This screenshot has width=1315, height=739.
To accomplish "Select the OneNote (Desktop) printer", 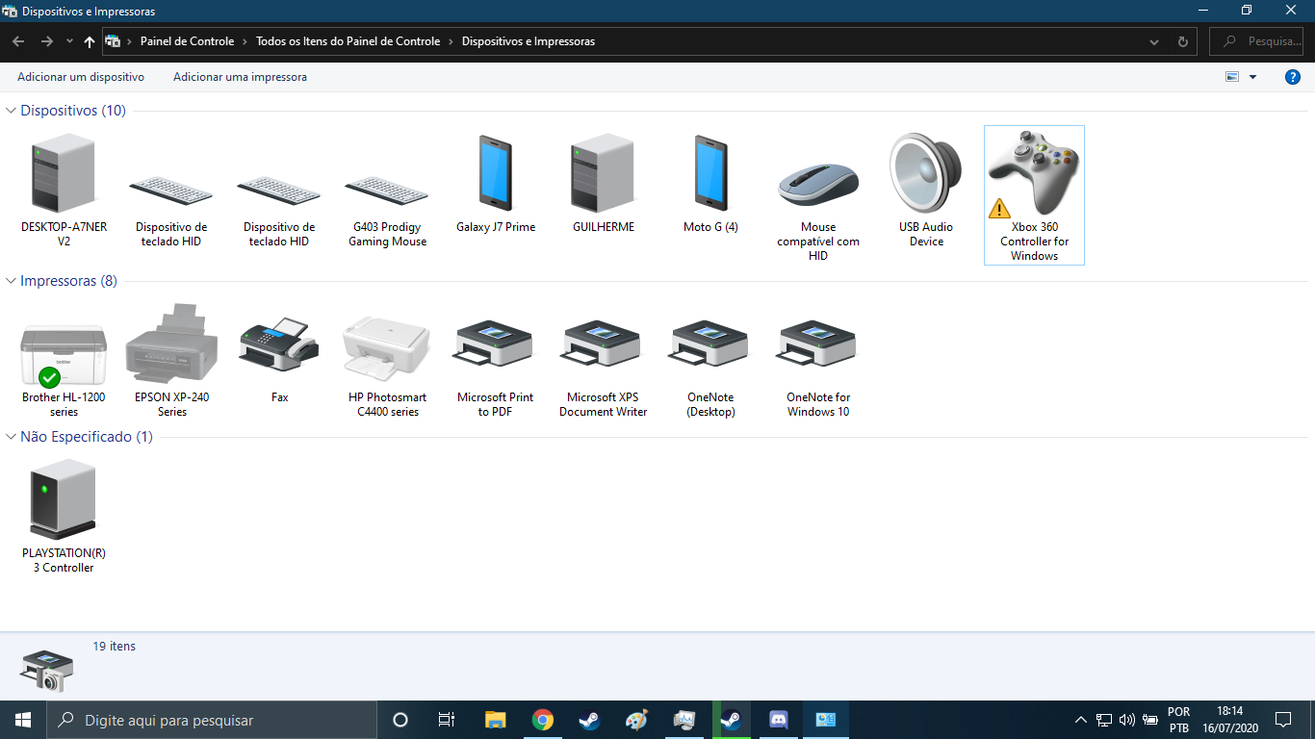I will [710, 367].
